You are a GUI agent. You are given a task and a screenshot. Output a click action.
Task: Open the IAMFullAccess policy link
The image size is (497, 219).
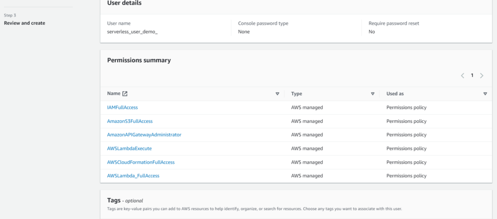[122, 107]
